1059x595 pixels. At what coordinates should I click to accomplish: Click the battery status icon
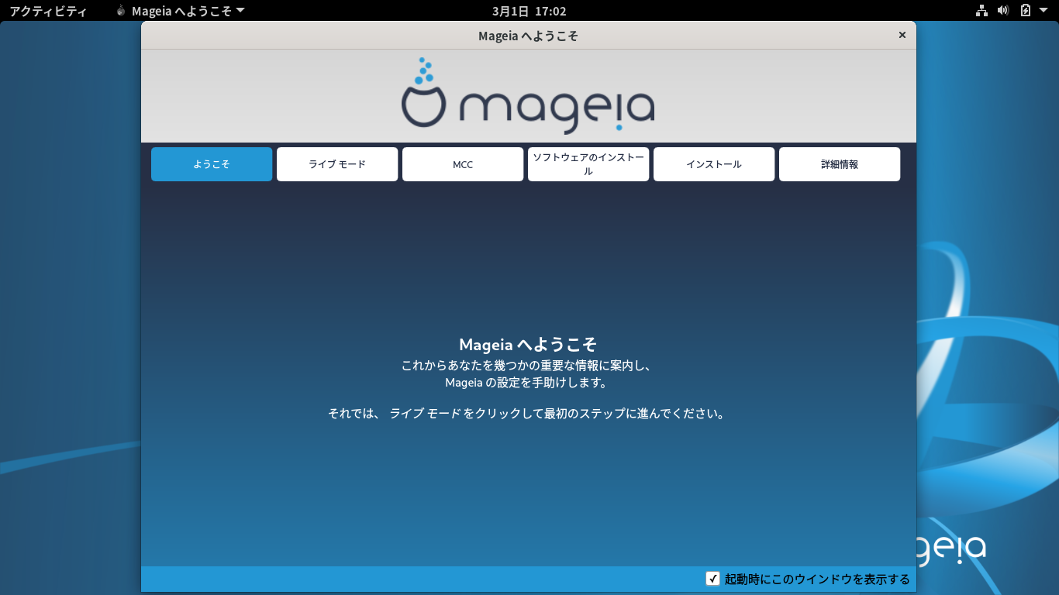pos(1026,11)
